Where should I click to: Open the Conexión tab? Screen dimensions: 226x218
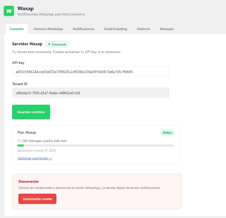point(17,29)
